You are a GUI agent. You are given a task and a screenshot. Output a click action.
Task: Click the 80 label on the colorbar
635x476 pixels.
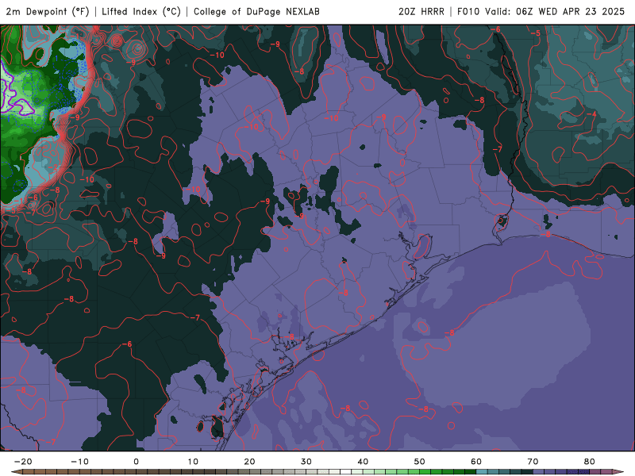pos(590,462)
